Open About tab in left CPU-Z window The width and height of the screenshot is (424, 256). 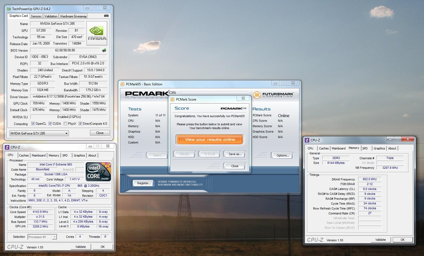(92, 155)
